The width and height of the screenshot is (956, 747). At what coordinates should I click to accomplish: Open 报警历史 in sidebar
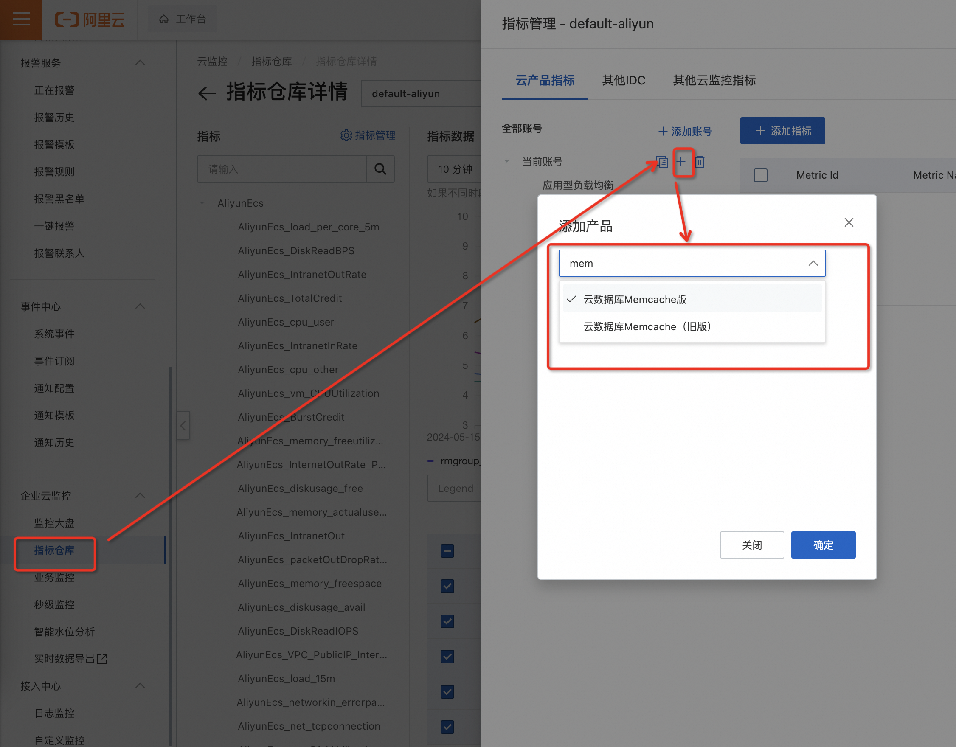point(54,117)
